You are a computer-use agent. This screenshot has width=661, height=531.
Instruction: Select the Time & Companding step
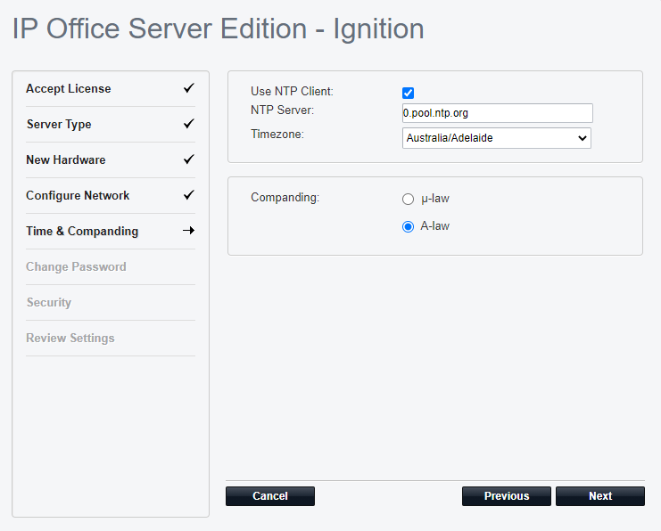pos(82,231)
